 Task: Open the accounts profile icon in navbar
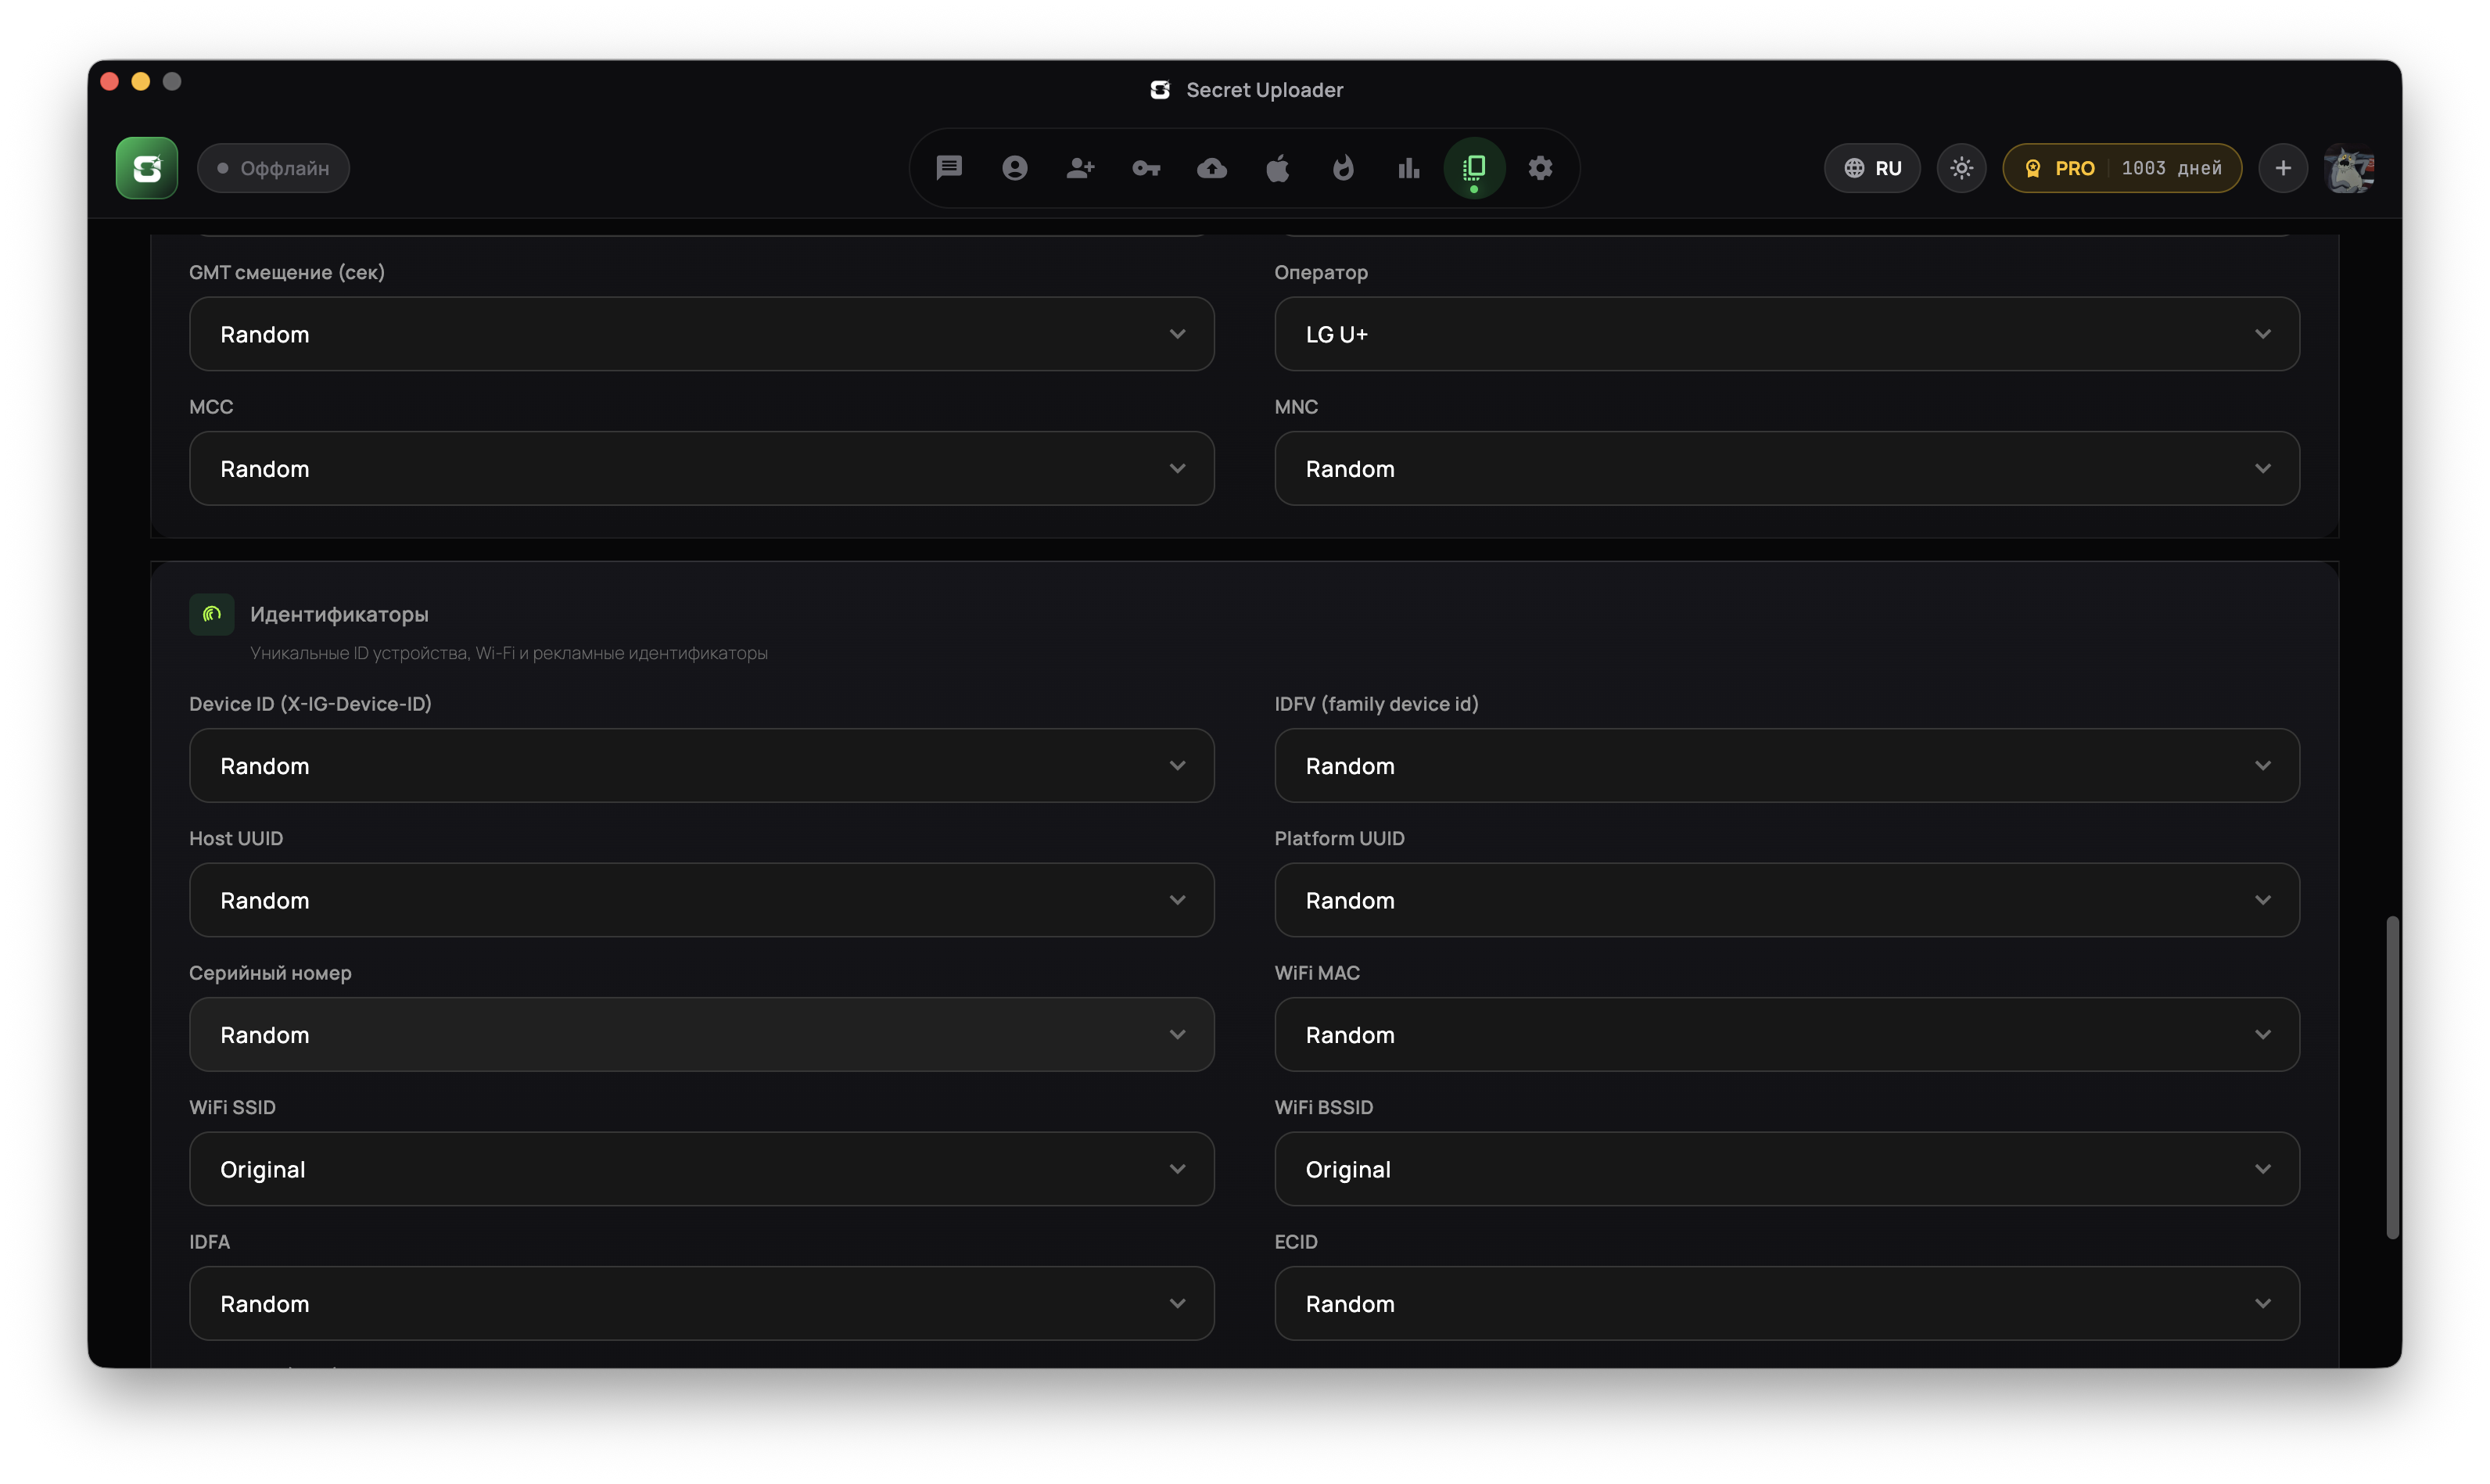1014,168
